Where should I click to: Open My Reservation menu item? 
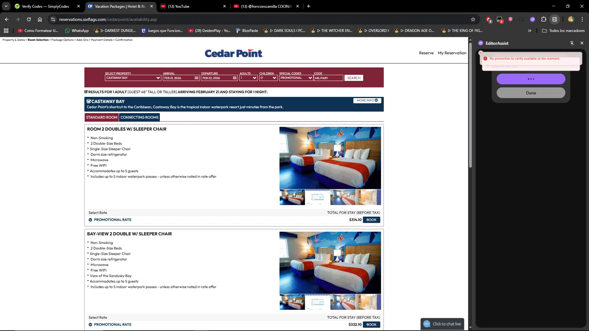tap(452, 53)
